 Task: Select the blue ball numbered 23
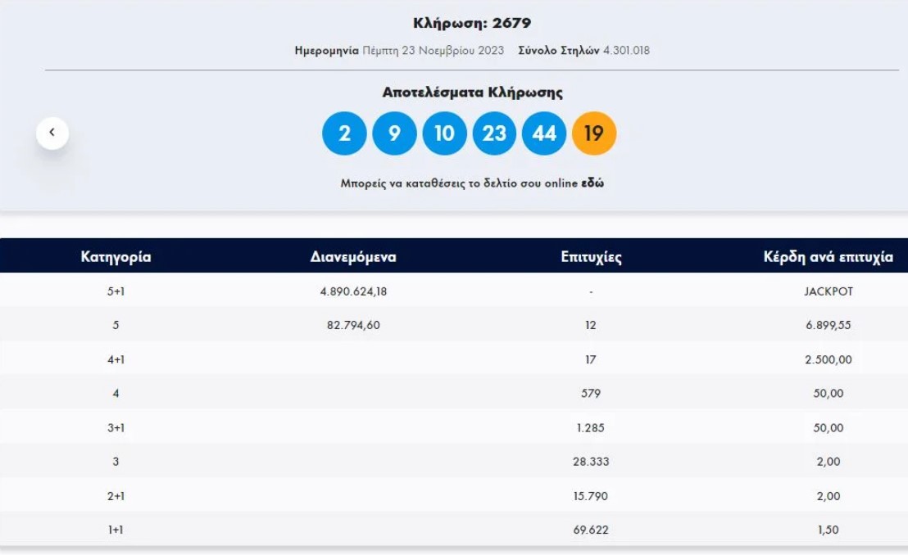click(x=494, y=132)
